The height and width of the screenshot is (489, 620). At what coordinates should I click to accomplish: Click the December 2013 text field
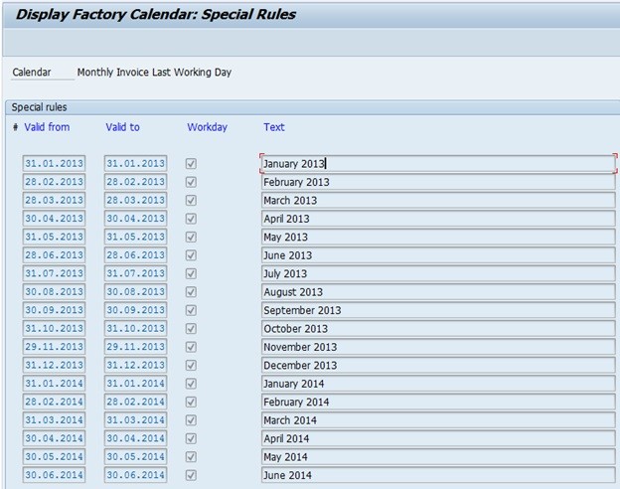click(x=438, y=365)
